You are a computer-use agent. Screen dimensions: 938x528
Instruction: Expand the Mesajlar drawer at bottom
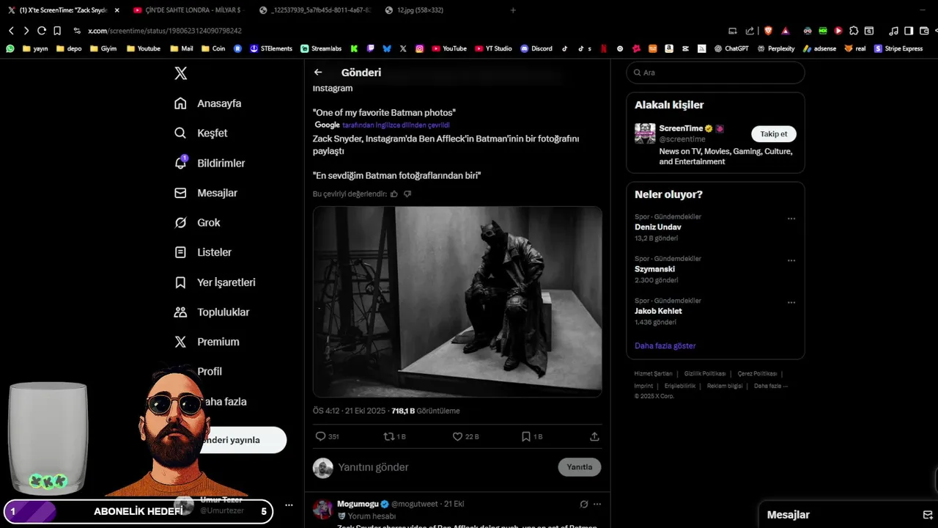click(849, 515)
